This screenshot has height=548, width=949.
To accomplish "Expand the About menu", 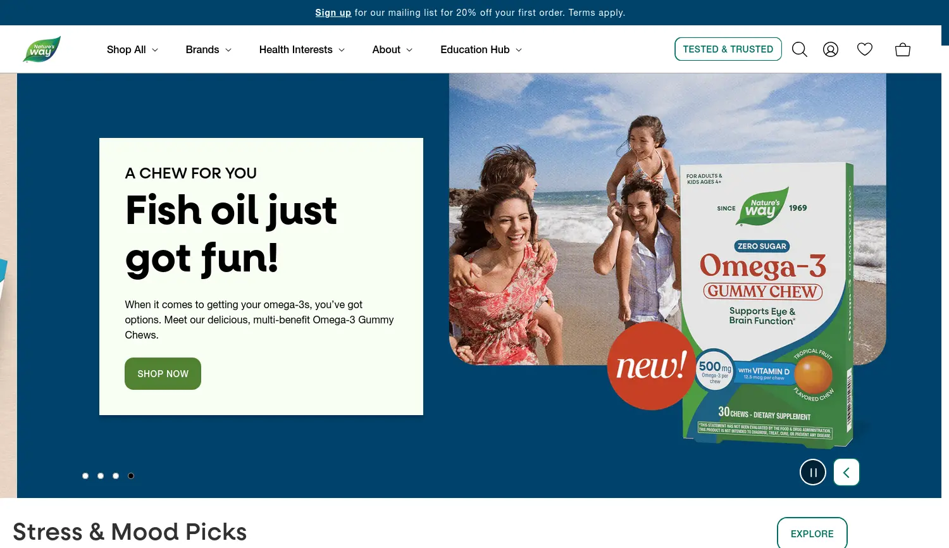I will pyautogui.click(x=392, y=49).
